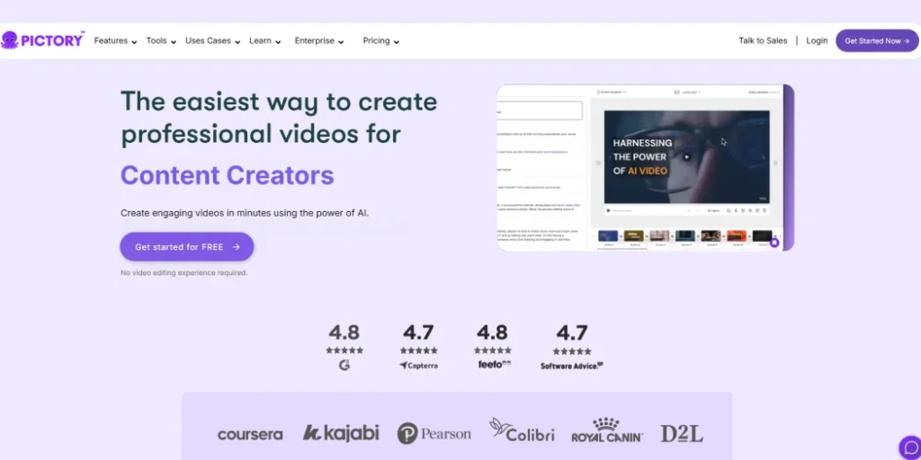Open the Enterprise menu
The image size is (921, 460).
click(319, 41)
